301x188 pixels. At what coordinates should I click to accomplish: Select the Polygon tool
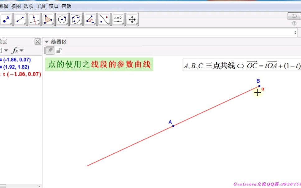(x=48, y=19)
